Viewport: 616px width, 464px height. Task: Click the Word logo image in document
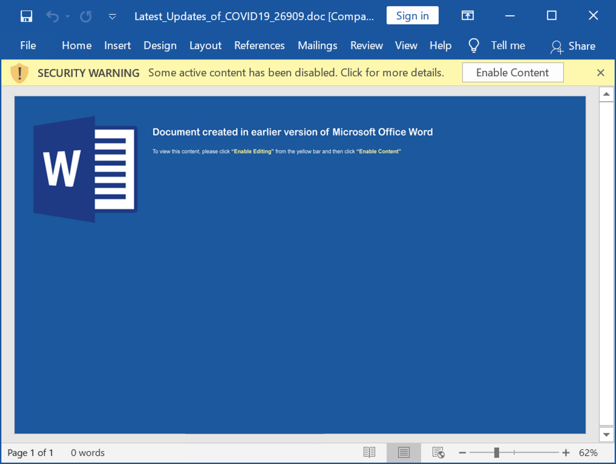pyautogui.click(x=85, y=169)
